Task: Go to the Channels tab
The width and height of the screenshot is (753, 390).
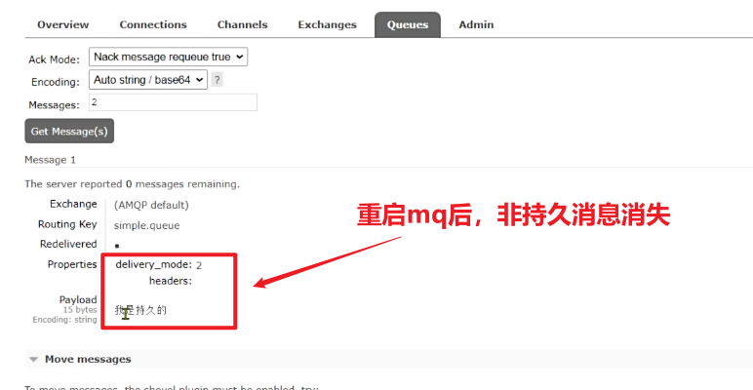Action: [242, 24]
